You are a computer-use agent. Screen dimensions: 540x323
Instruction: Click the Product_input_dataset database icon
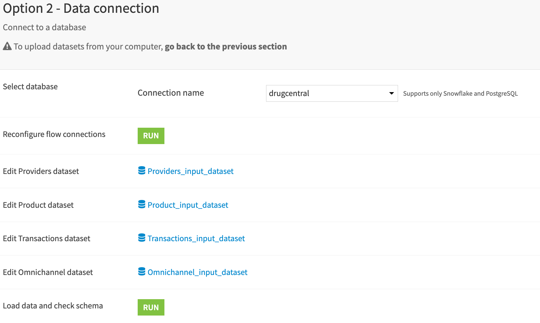coord(142,205)
